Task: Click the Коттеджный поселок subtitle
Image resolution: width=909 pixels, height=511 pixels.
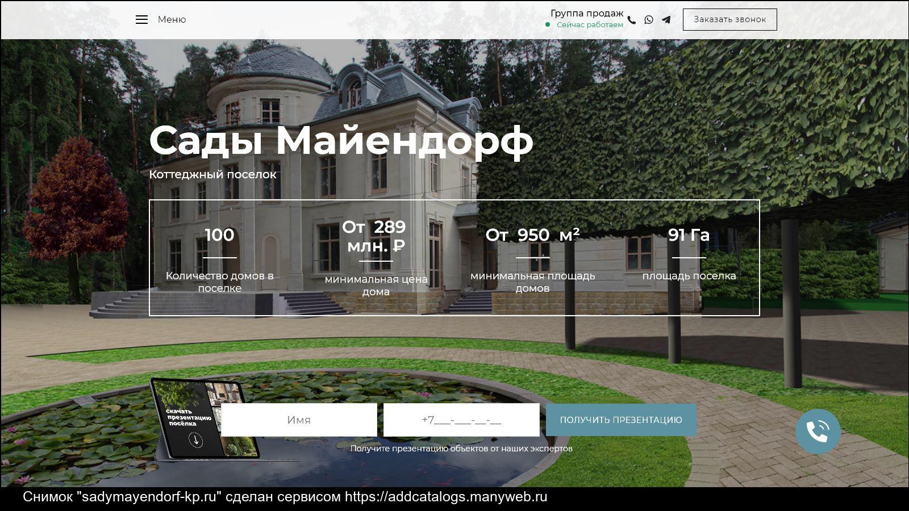Action: point(212,174)
